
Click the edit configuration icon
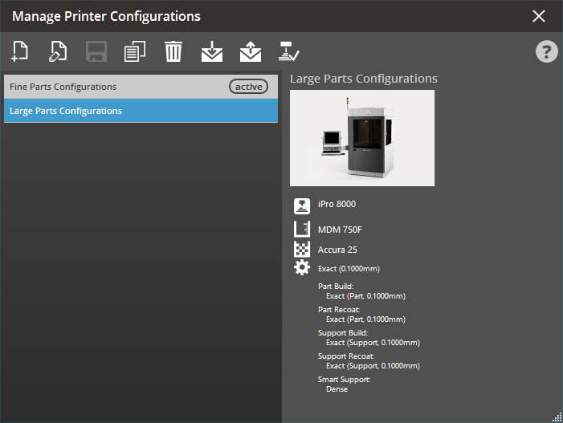pos(58,52)
